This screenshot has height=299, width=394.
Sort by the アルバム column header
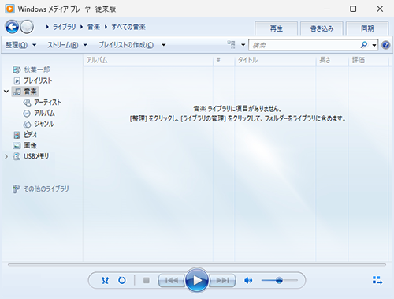(148, 60)
